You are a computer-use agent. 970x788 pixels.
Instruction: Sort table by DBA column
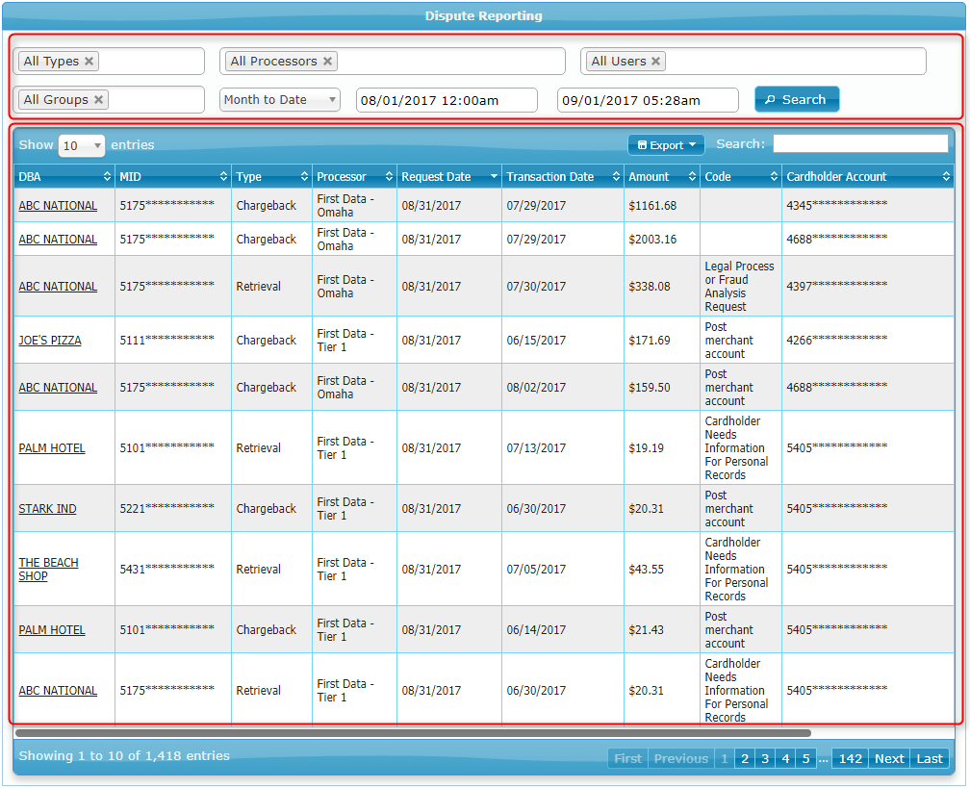(x=64, y=177)
